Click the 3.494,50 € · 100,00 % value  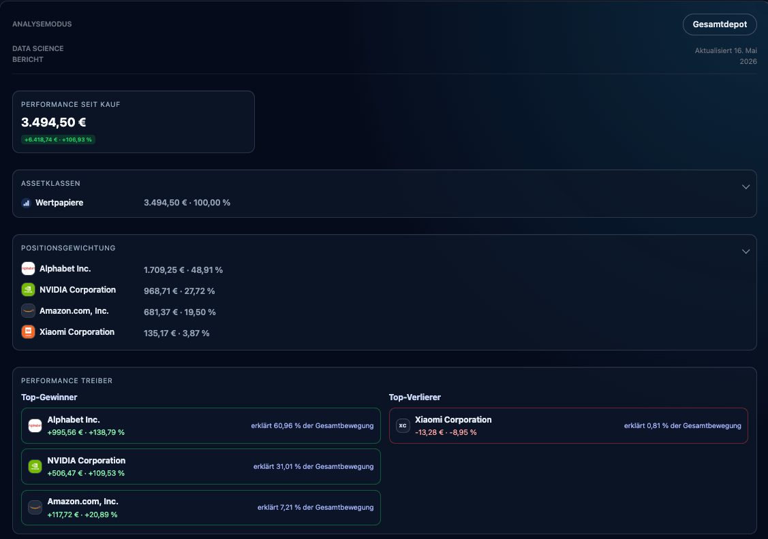pos(187,203)
